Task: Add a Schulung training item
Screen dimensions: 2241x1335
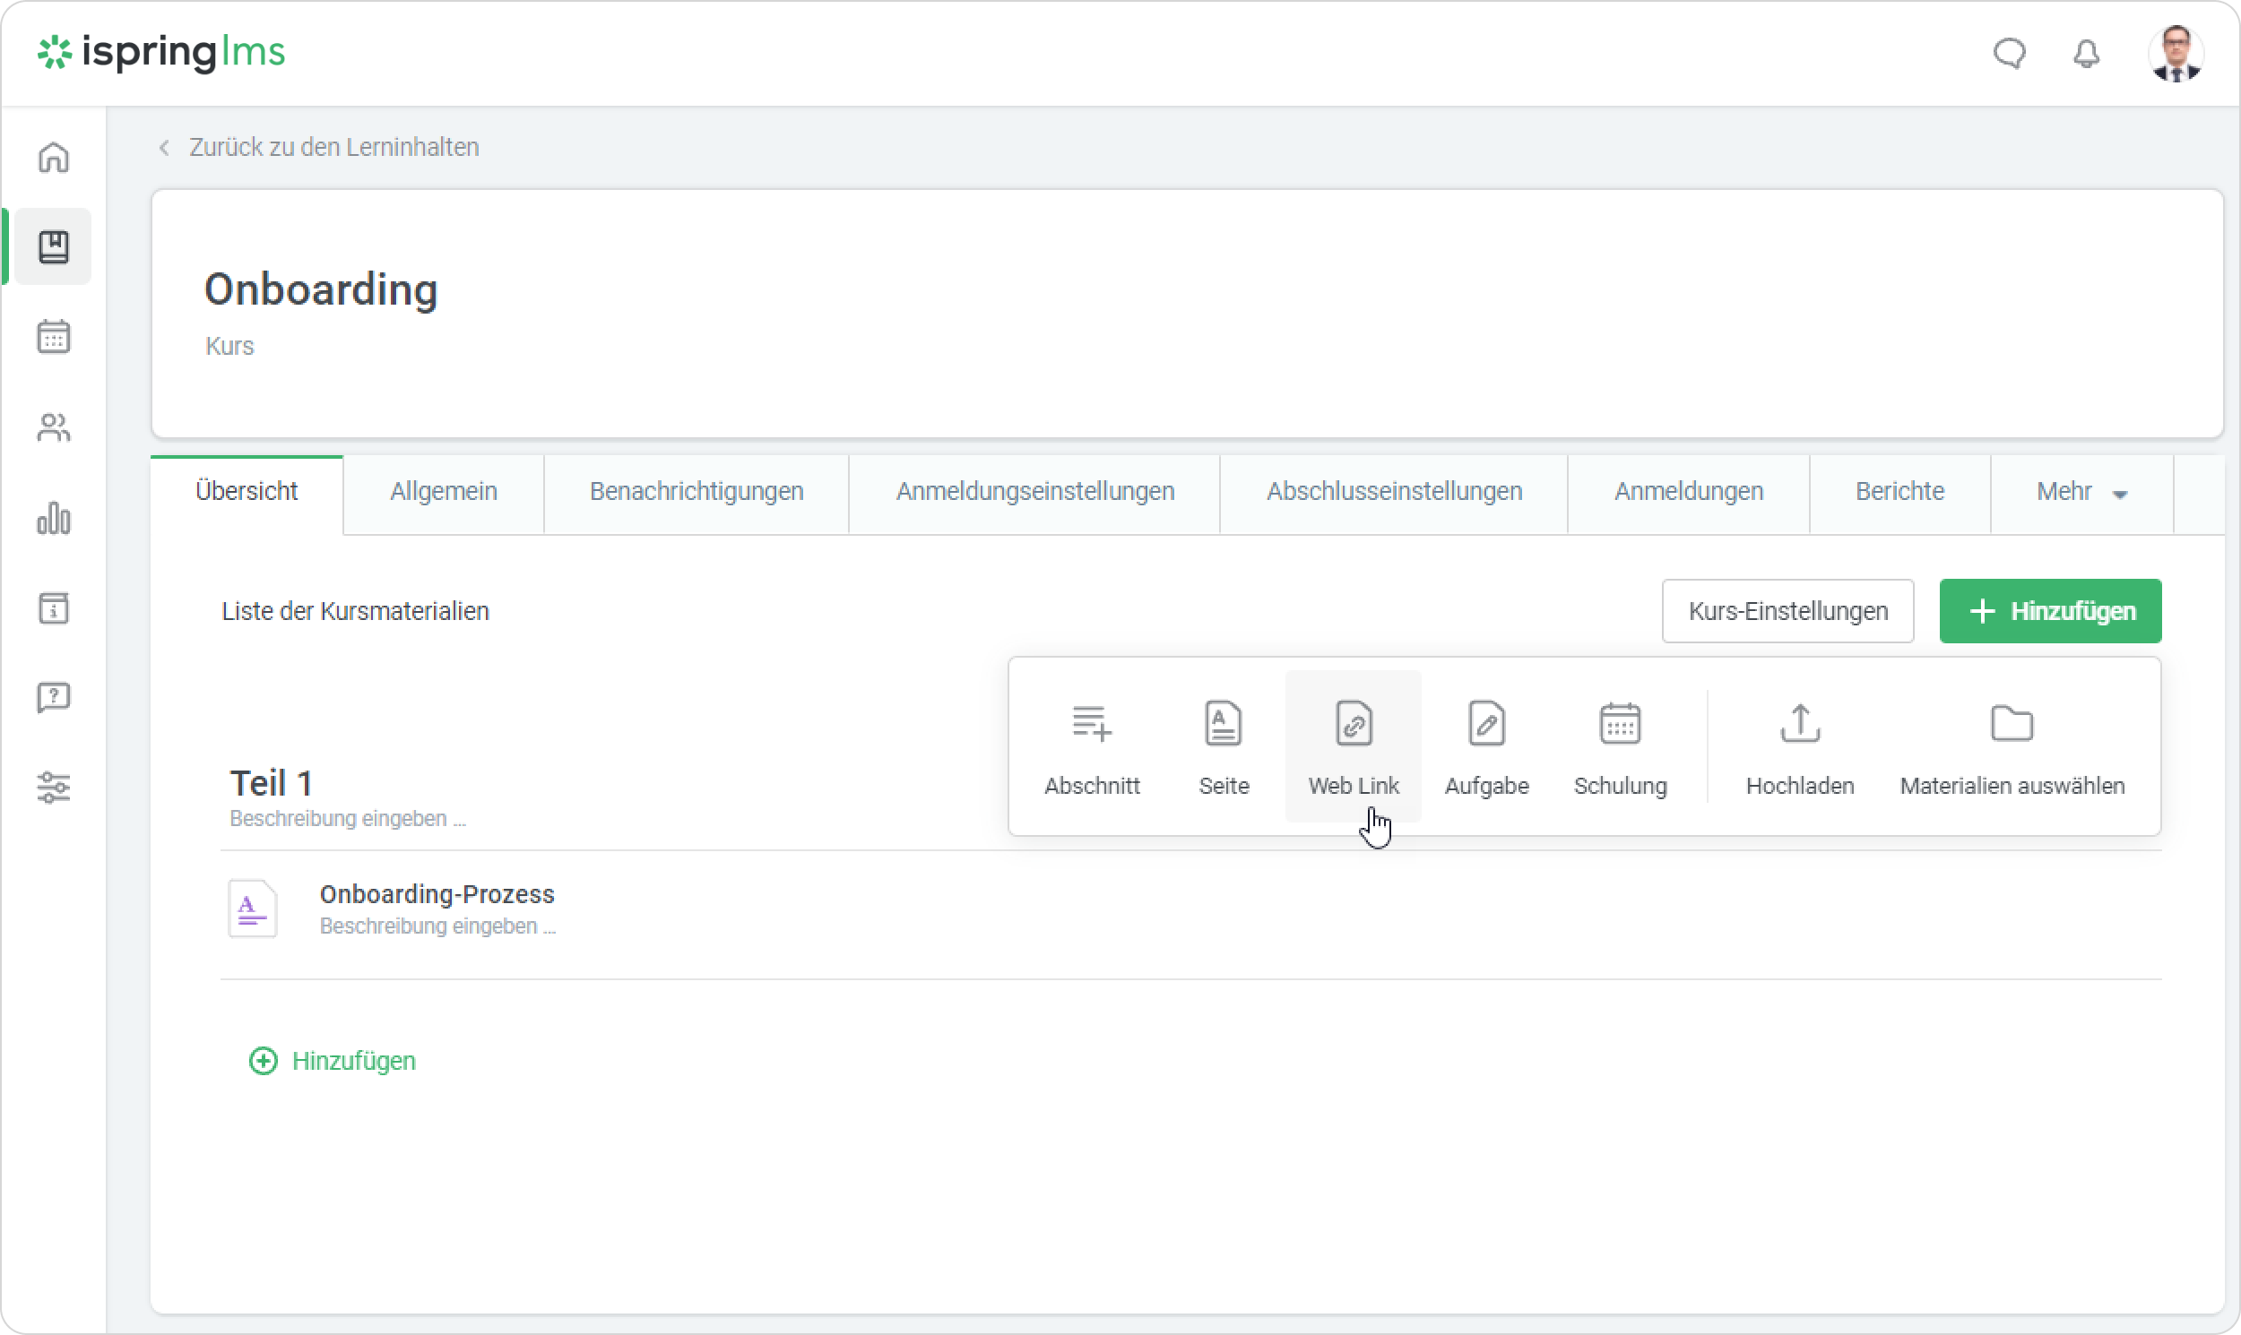Action: 1619,746
